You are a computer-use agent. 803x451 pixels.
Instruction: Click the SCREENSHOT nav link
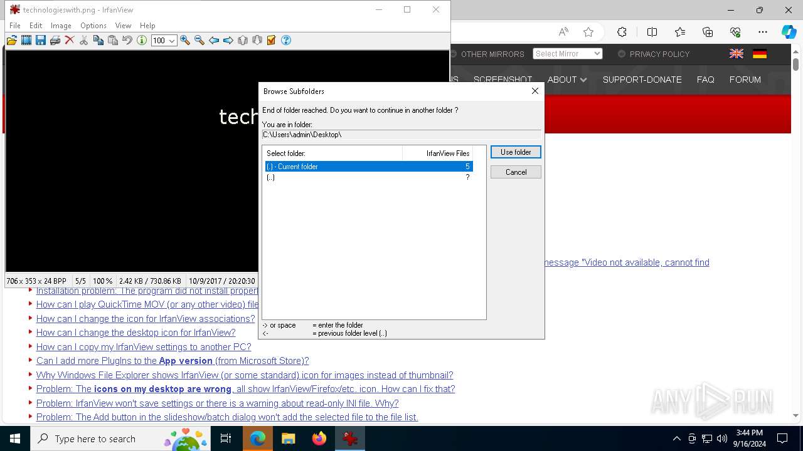503,80
